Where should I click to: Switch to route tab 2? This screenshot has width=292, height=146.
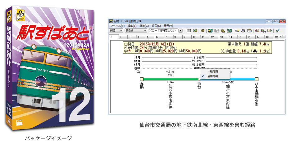point(123,37)
